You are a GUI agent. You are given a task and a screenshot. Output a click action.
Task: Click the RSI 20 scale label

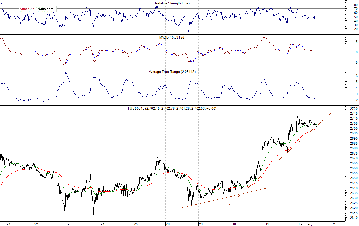[356, 29]
